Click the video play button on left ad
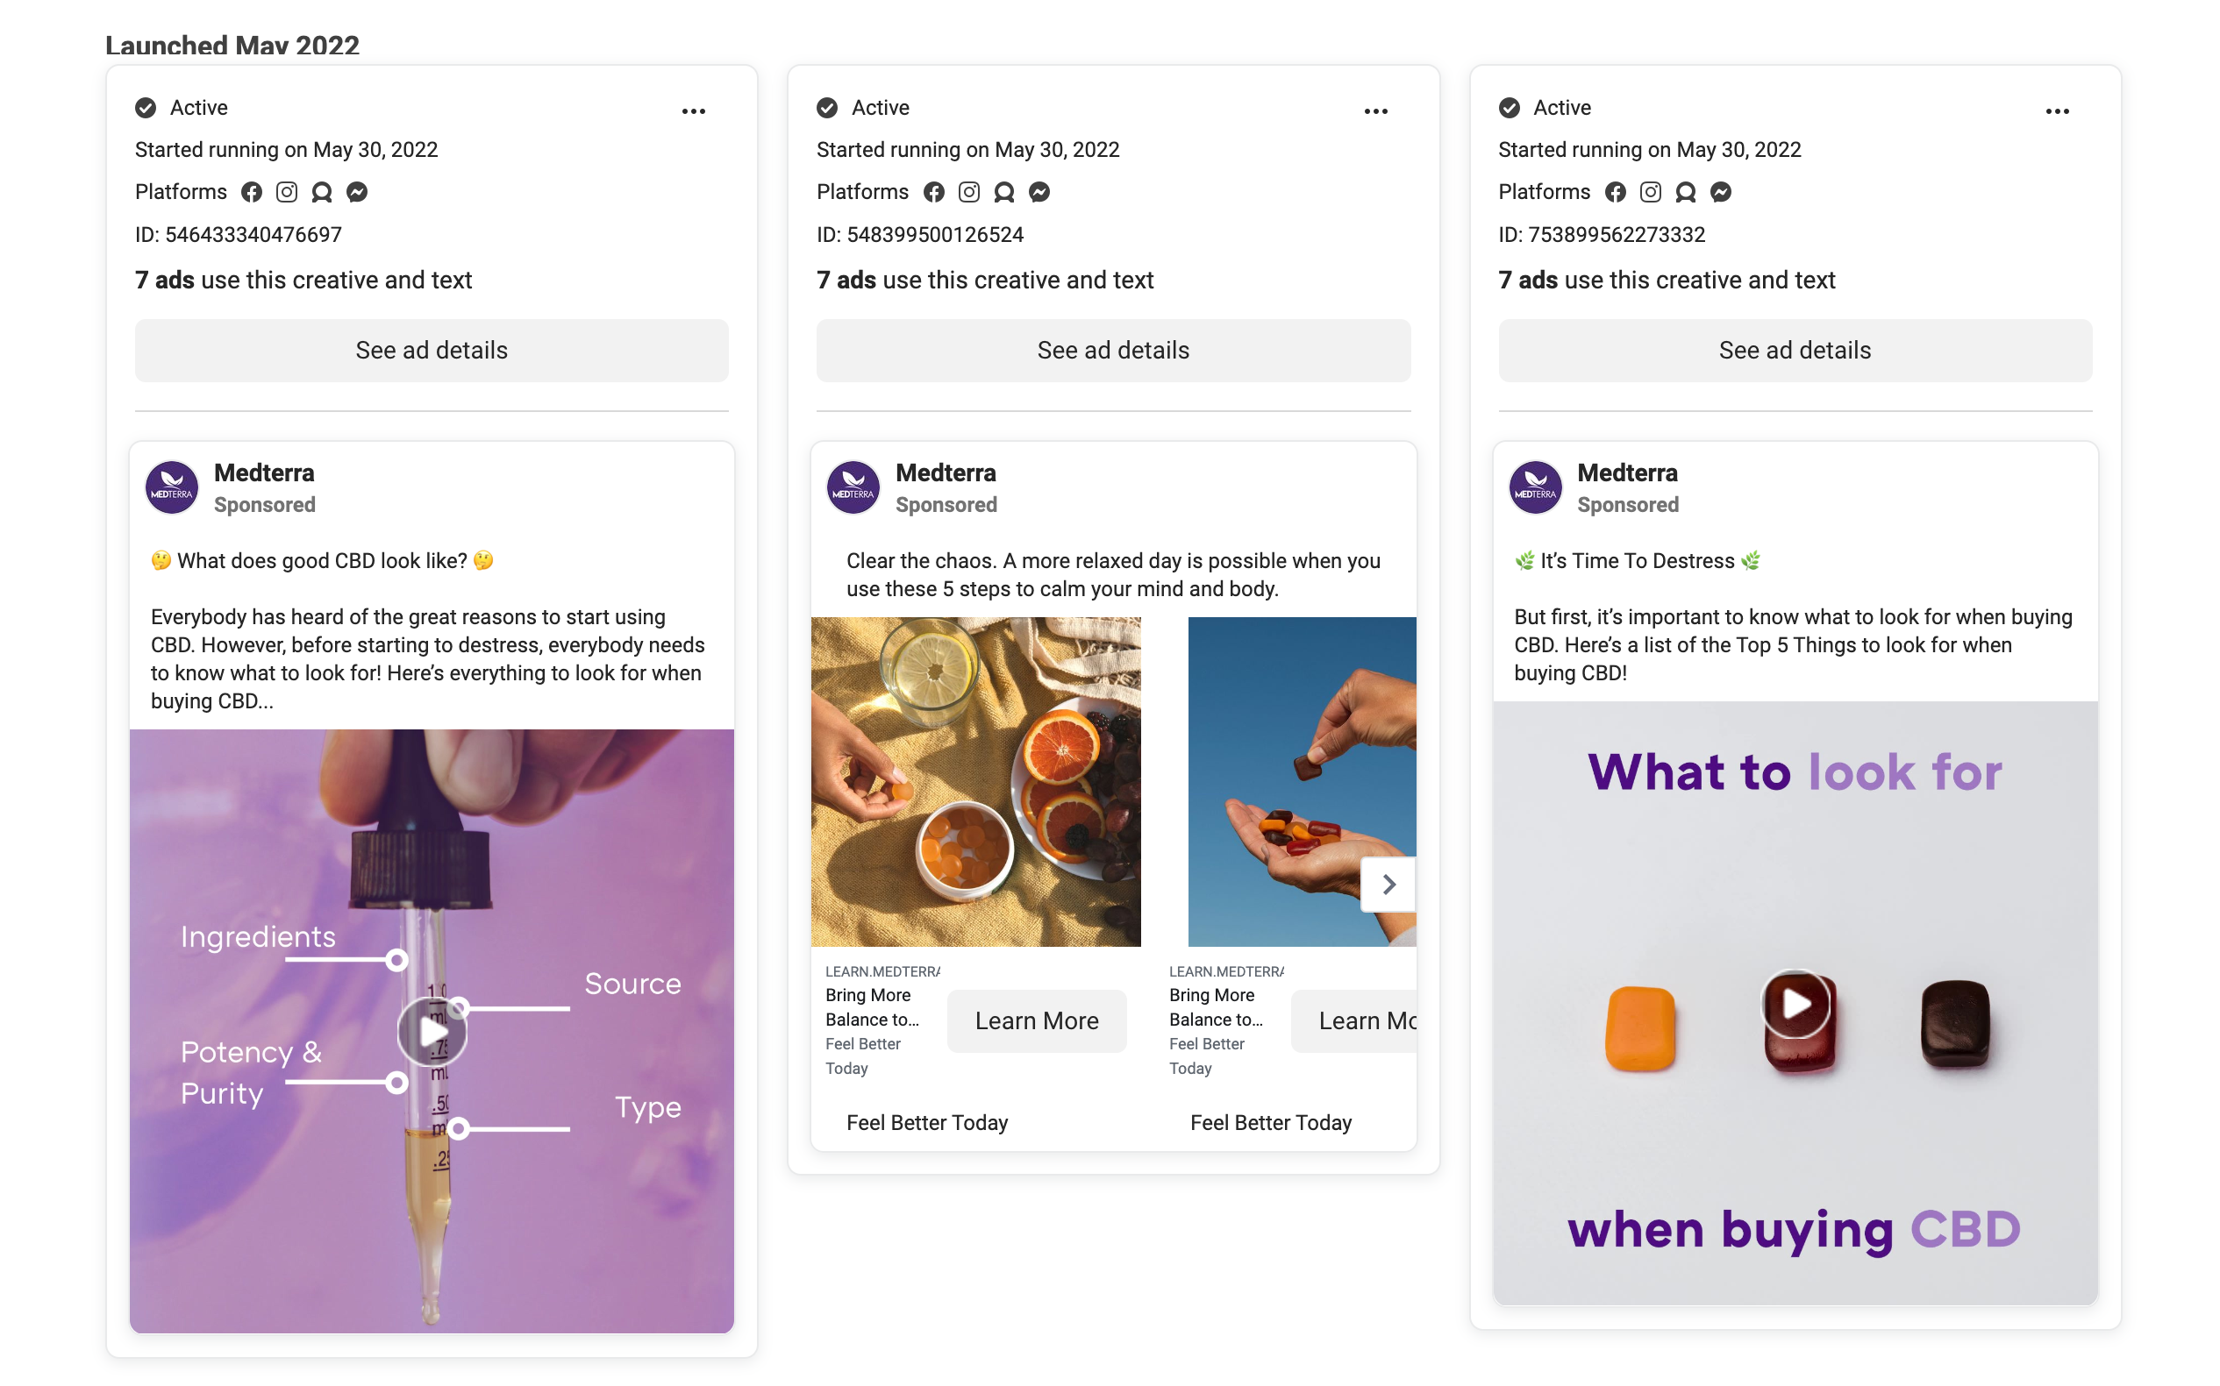Screen dimensions: 2220x1386 click(x=432, y=1030)
